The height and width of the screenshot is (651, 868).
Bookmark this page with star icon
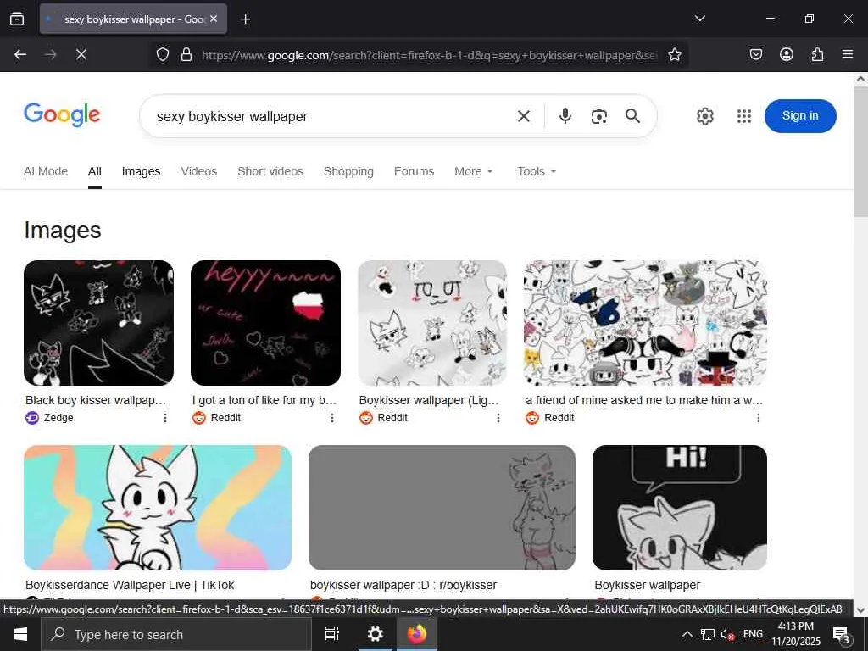coord(674,54)
